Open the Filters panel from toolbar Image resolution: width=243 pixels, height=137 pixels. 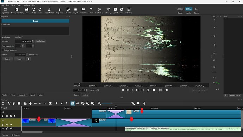(x=91, y=11)
